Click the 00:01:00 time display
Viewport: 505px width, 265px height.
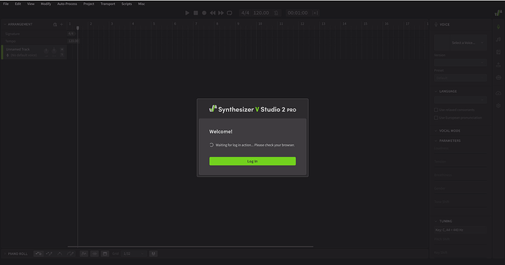298,13
